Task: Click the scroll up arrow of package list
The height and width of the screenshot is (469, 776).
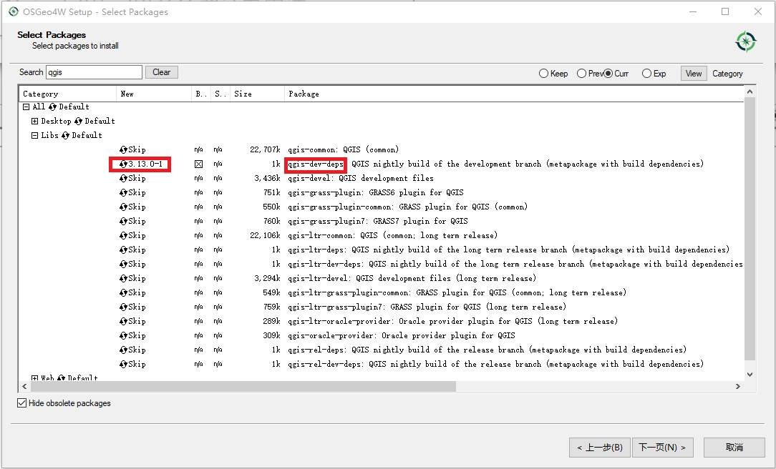Action: [x=750, y=92]
